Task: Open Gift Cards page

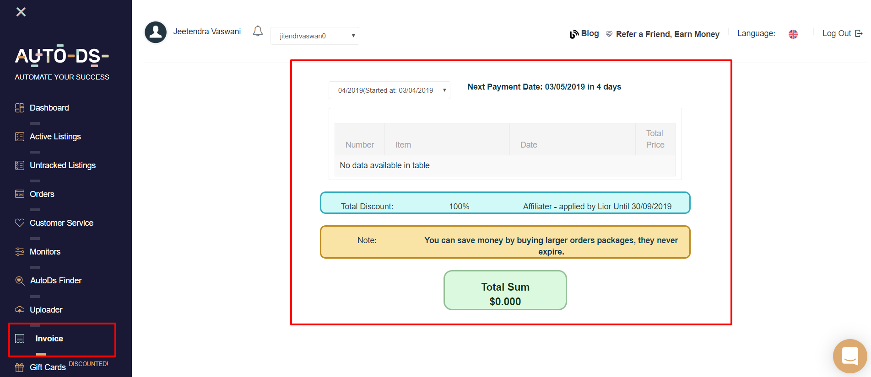Action: [x=48, y=367]
